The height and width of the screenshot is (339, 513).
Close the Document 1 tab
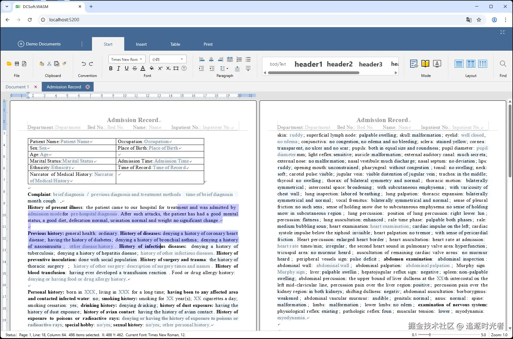[x=36, y=87]
